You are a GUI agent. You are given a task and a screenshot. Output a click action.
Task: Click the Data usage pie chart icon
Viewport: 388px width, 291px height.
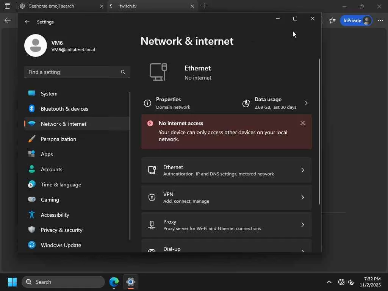tap(246, 103)
